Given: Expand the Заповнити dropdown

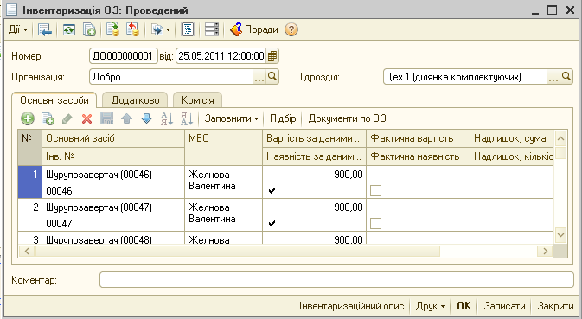Looking at the screenshot, I should [232, 118].
